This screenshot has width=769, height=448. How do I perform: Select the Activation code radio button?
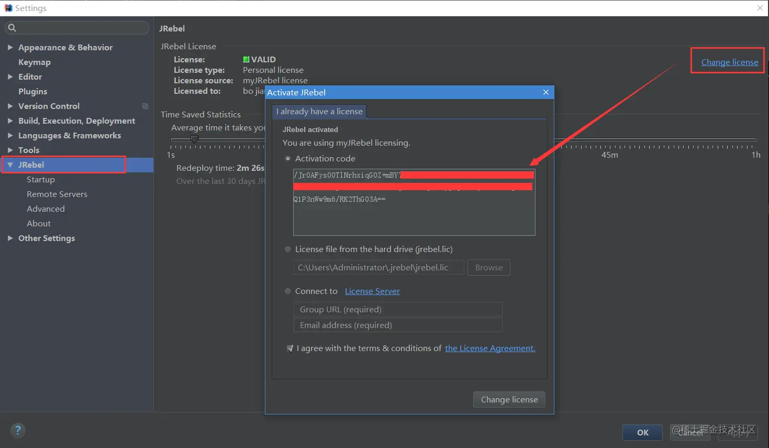pyautogui.click(x=287, y=159)
